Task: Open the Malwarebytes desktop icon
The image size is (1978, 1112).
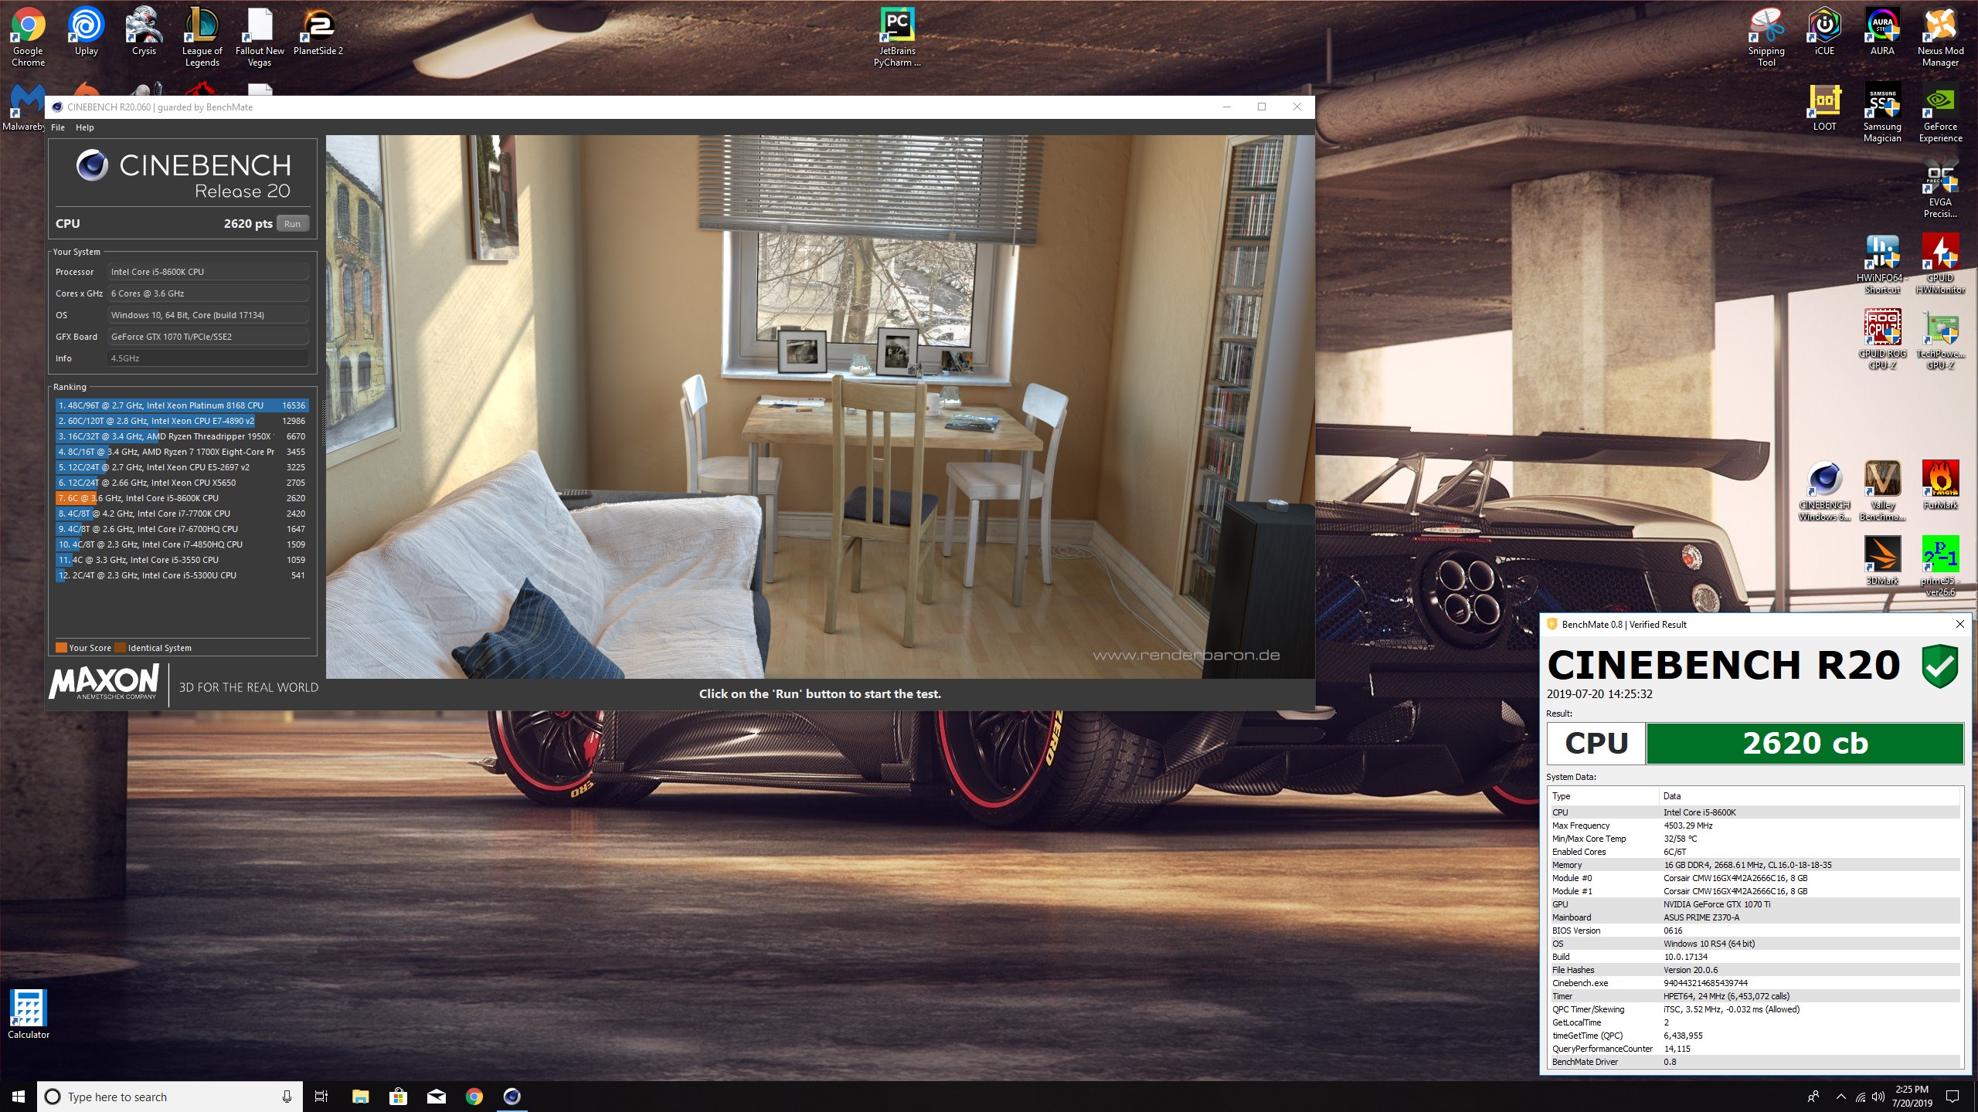Action: [x=23, y=108]
